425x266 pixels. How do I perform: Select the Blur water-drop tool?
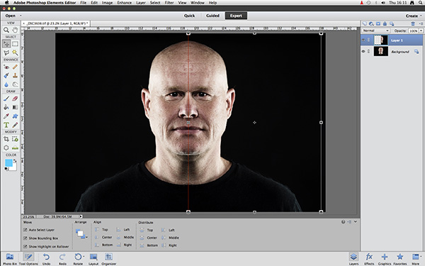pyautogui.click(x=6, y=84)
